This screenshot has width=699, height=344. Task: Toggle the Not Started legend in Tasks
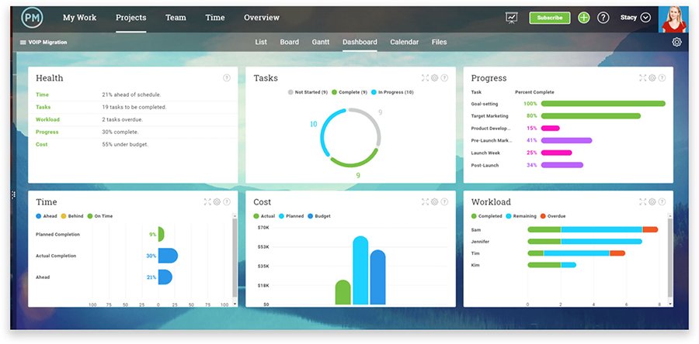(x=309, y=92)
